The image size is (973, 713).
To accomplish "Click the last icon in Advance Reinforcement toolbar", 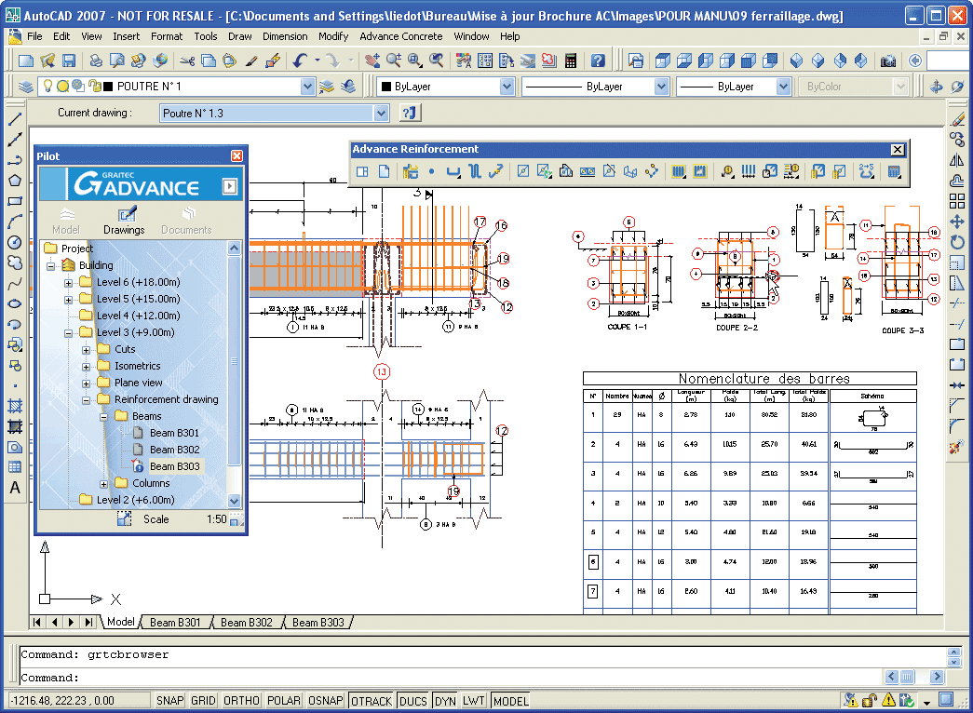I will click(x=894, y=171).
